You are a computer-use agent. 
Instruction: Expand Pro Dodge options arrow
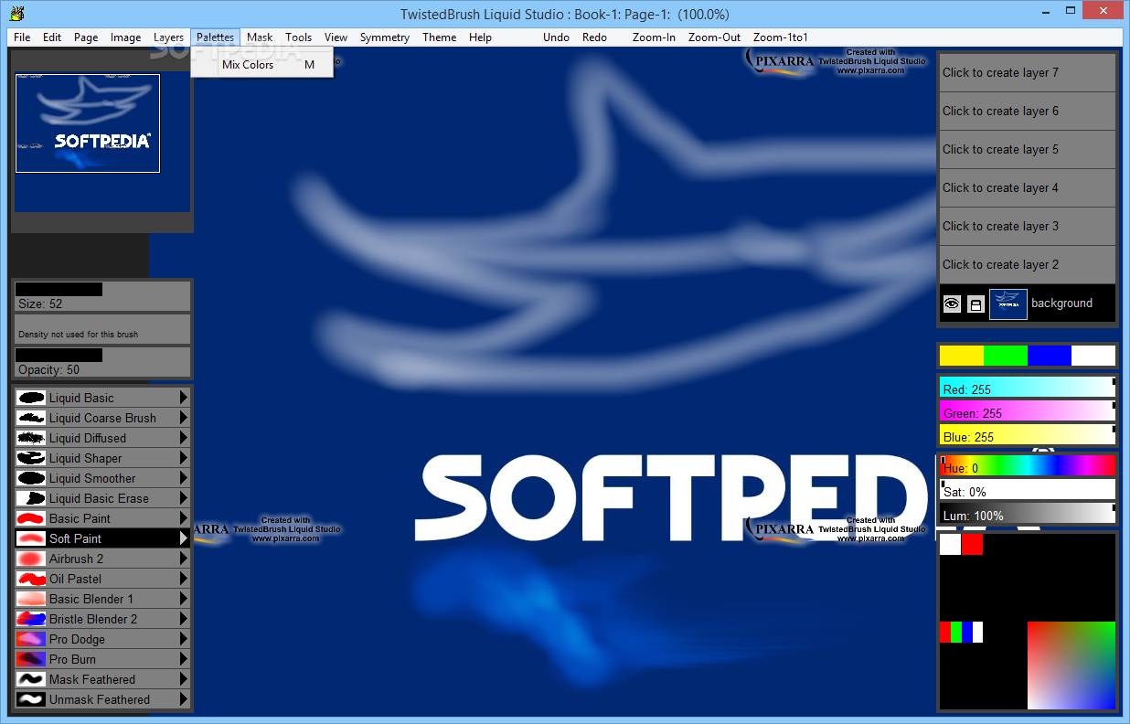click(x=184, y=639)
